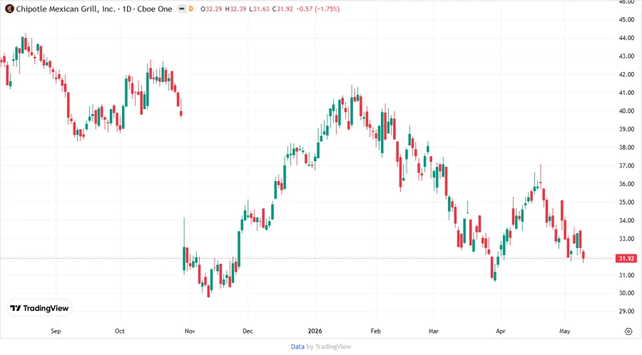The height and width of the screenshot is (355, 642).
Task: Click the Feb label on time axis
Action: [x=375, y=331]
